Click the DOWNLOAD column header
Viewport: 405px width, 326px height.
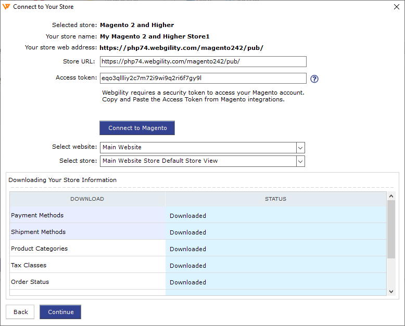tap(87, 199)
